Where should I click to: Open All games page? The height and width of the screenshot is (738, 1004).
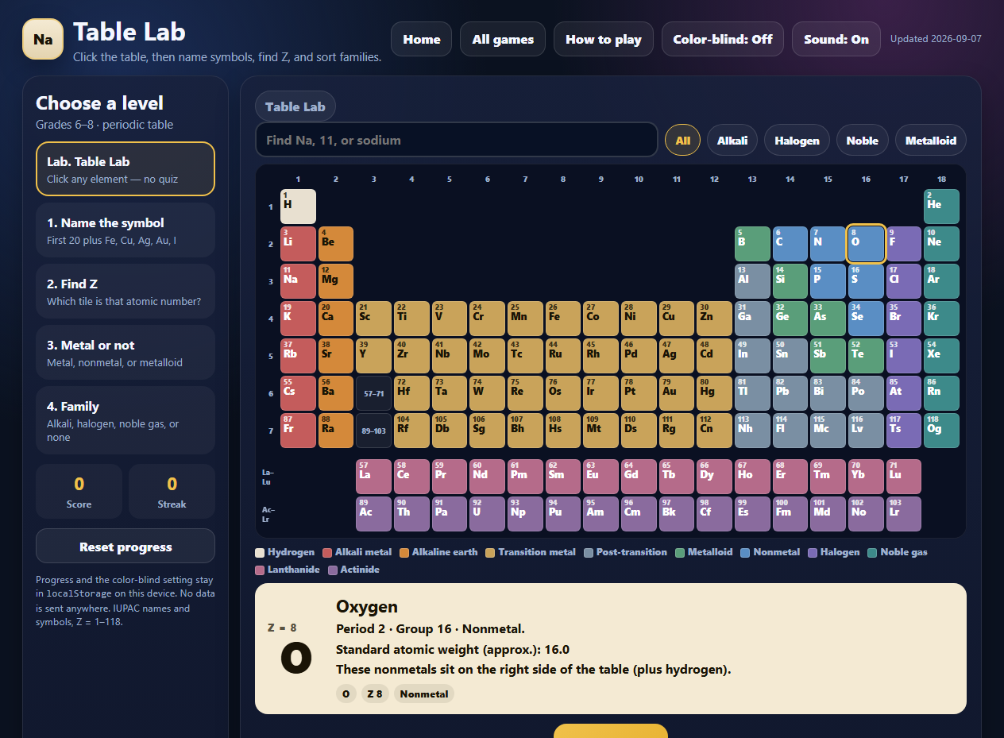pos(503,39)
